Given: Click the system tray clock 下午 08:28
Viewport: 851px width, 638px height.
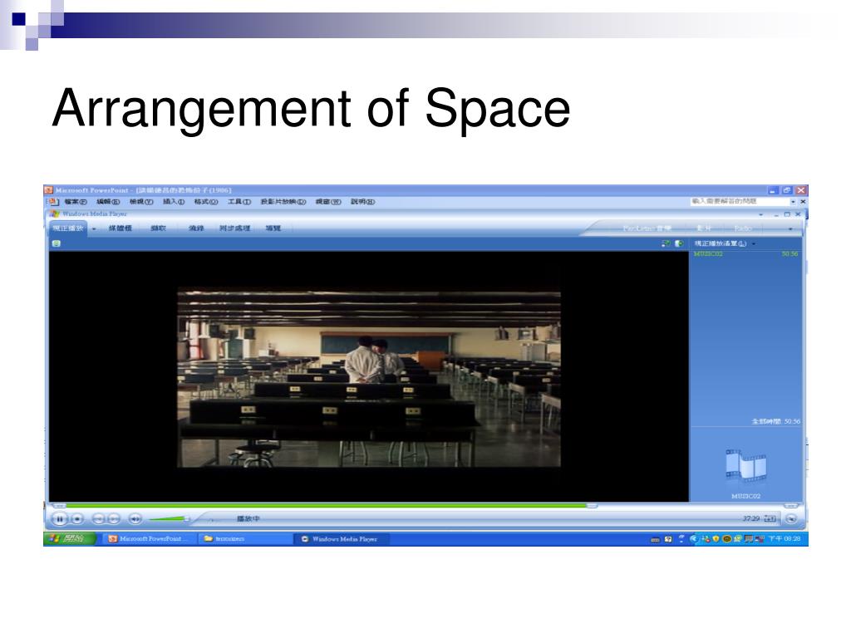Looking at the screenshot, I should (x=785, y=538).
